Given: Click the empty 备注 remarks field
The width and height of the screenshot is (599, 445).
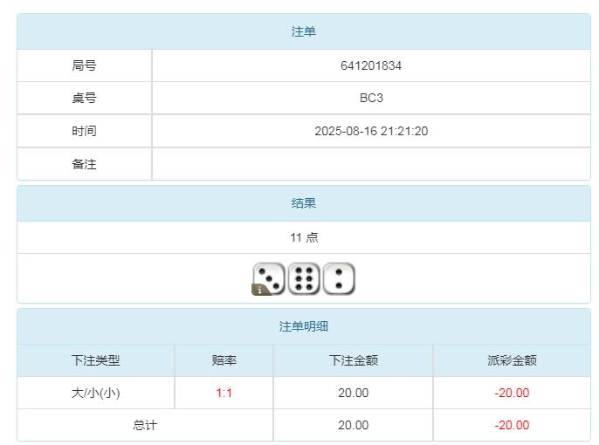Looking at the screenshot, I should [371, 164].
